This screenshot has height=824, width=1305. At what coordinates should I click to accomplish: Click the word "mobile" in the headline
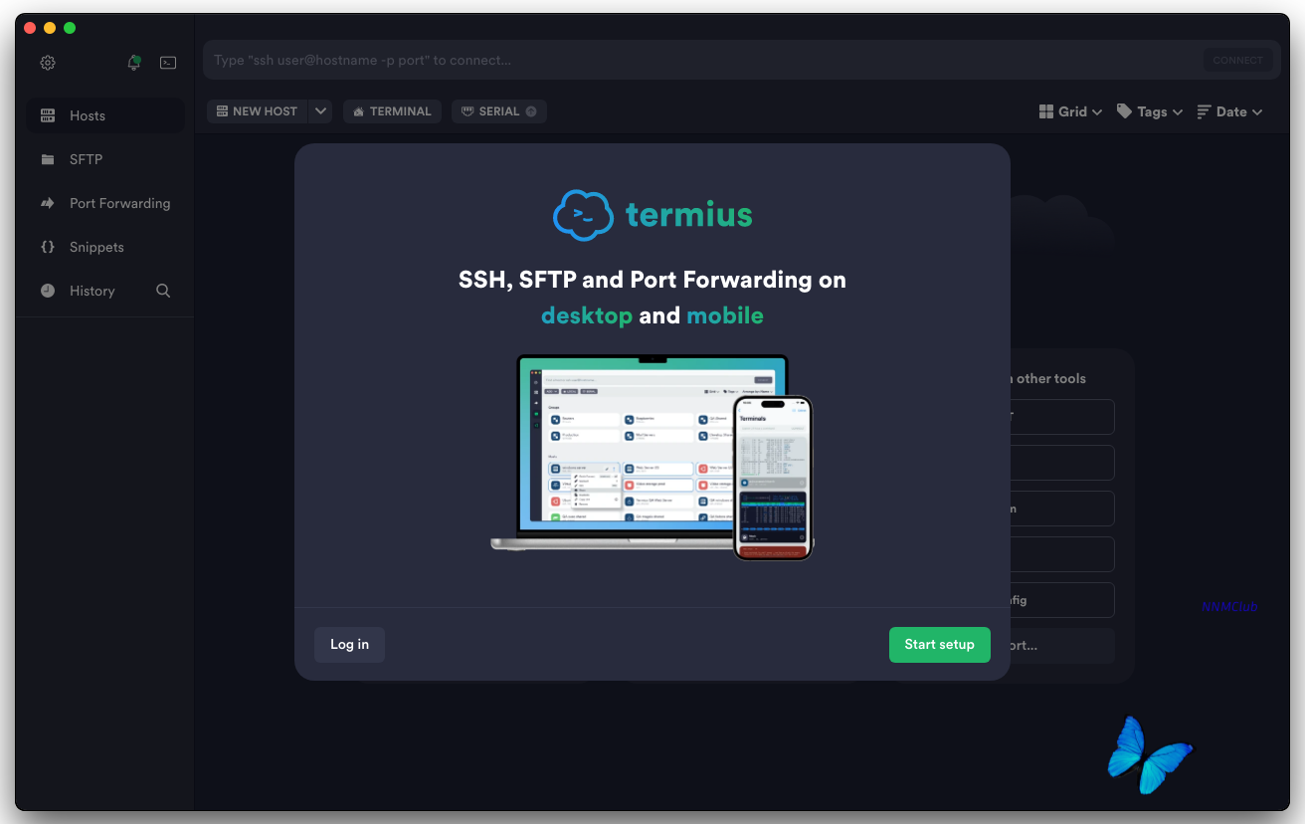click(725, 315)
